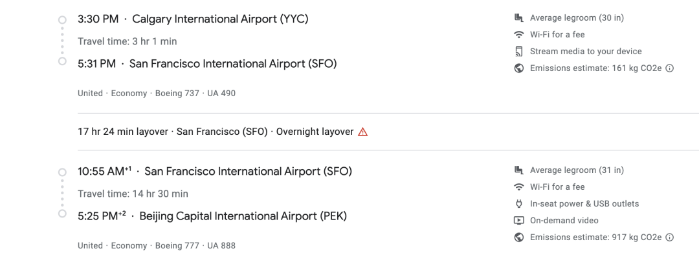
Task: Click the Wi-Fi icon for UA 888 flight
Action: 518,187
